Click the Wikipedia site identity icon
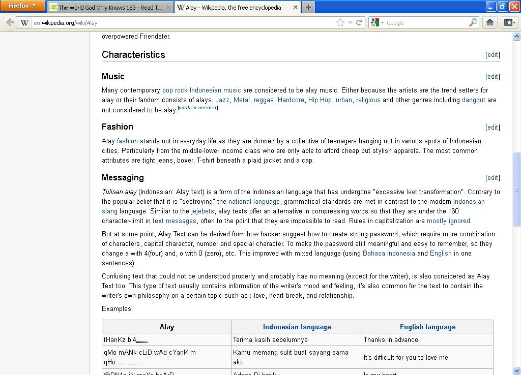The image size is (521, 375). 24,22
